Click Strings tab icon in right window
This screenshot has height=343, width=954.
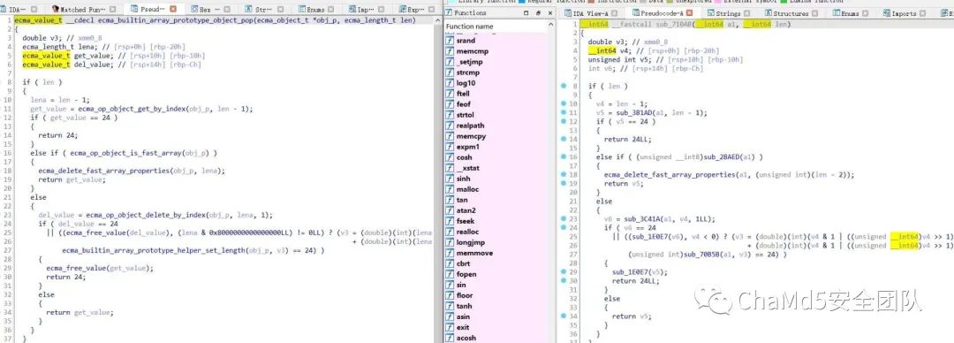[x=710, y=12]
